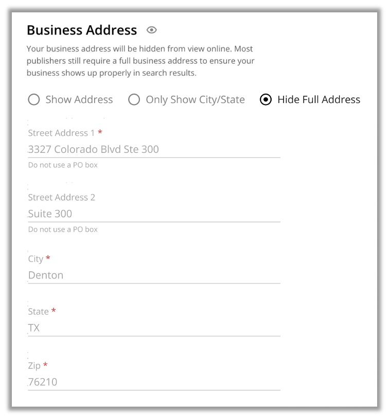Click the PO box hint under Street Address 2
This screenshot has height=420, width=390.
tap(63, 229)
